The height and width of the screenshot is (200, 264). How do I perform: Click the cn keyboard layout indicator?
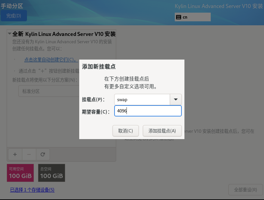click(193, 17)
